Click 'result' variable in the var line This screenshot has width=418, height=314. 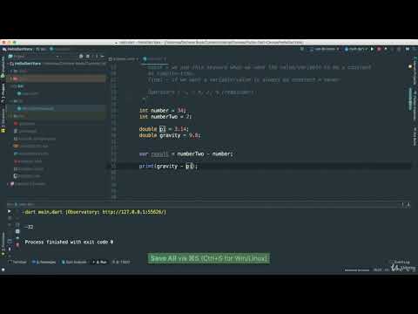pos(159,154)
